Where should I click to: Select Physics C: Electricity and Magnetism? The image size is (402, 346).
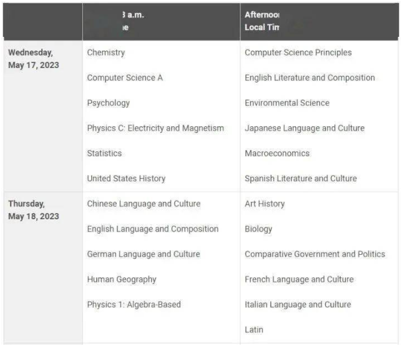[155, 128]
